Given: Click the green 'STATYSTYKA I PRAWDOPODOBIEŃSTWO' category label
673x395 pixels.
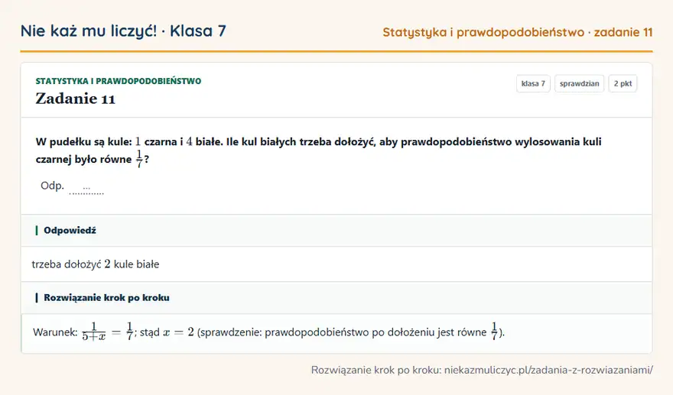Looking at the screenshot, I should click(119, 81).
